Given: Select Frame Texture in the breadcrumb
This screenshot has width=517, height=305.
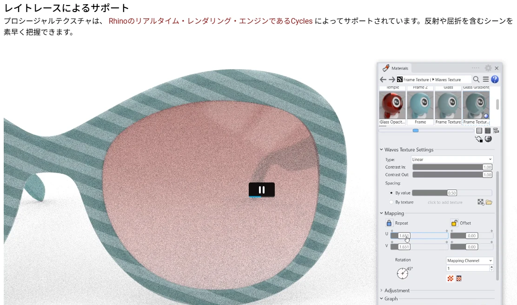Looking at the screenshot, I should pos(416,80).
